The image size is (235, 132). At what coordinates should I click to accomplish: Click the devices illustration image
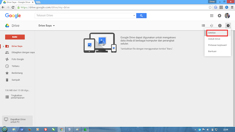click(x=100, y=43)
